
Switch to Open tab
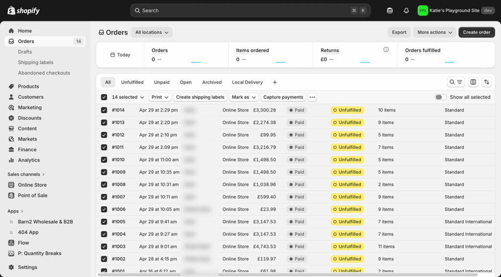point(185,82)
